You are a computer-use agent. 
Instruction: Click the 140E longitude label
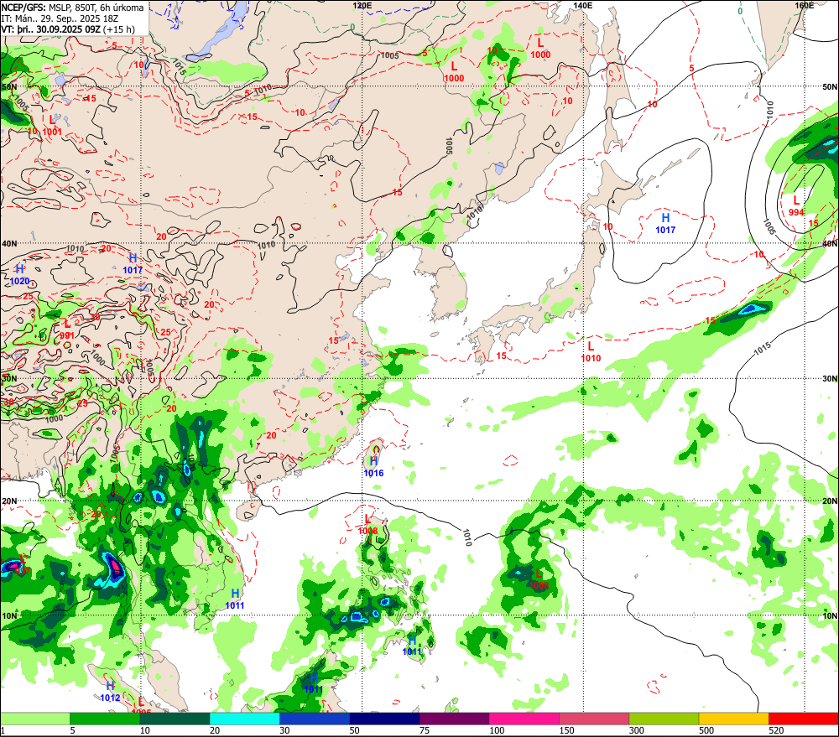(x=583, y=5)
